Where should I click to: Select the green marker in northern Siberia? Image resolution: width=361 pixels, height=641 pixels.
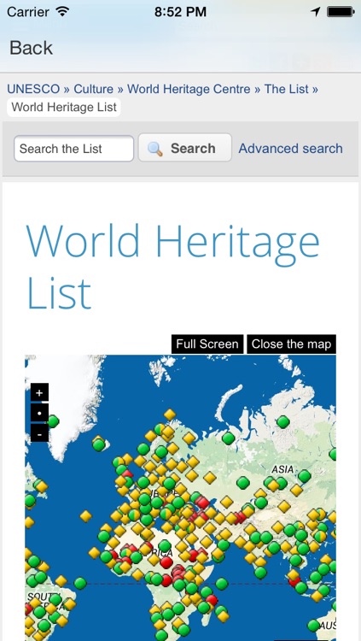(x=283, y=421)
